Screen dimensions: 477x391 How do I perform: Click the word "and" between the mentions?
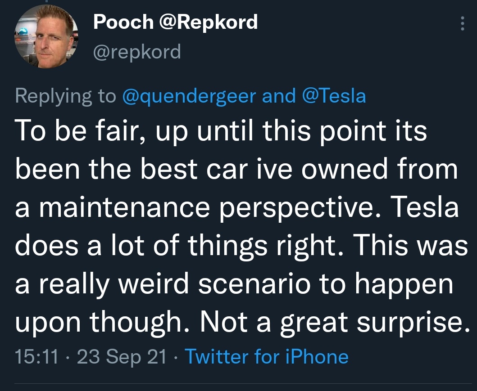click(x=279, y=96)
